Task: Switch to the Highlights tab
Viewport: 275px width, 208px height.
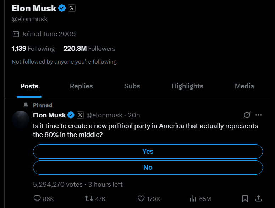Action: pyautogui.click(x=187, y=86)
